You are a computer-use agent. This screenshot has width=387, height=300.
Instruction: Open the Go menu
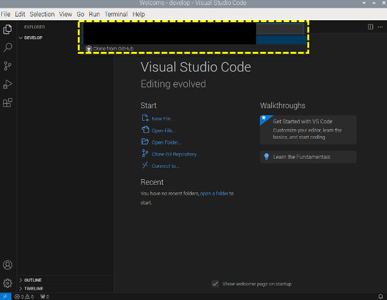(x=80, y=15)
